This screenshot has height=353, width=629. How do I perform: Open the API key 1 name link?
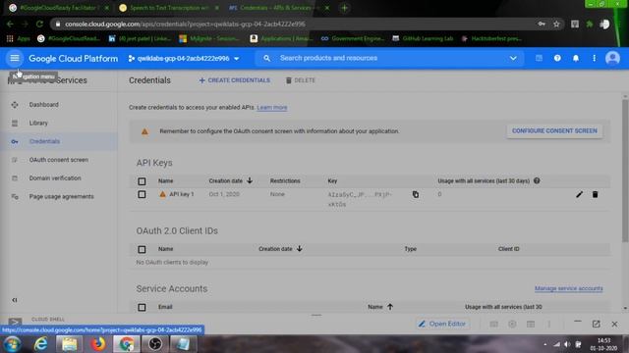(x=181, y=194)
